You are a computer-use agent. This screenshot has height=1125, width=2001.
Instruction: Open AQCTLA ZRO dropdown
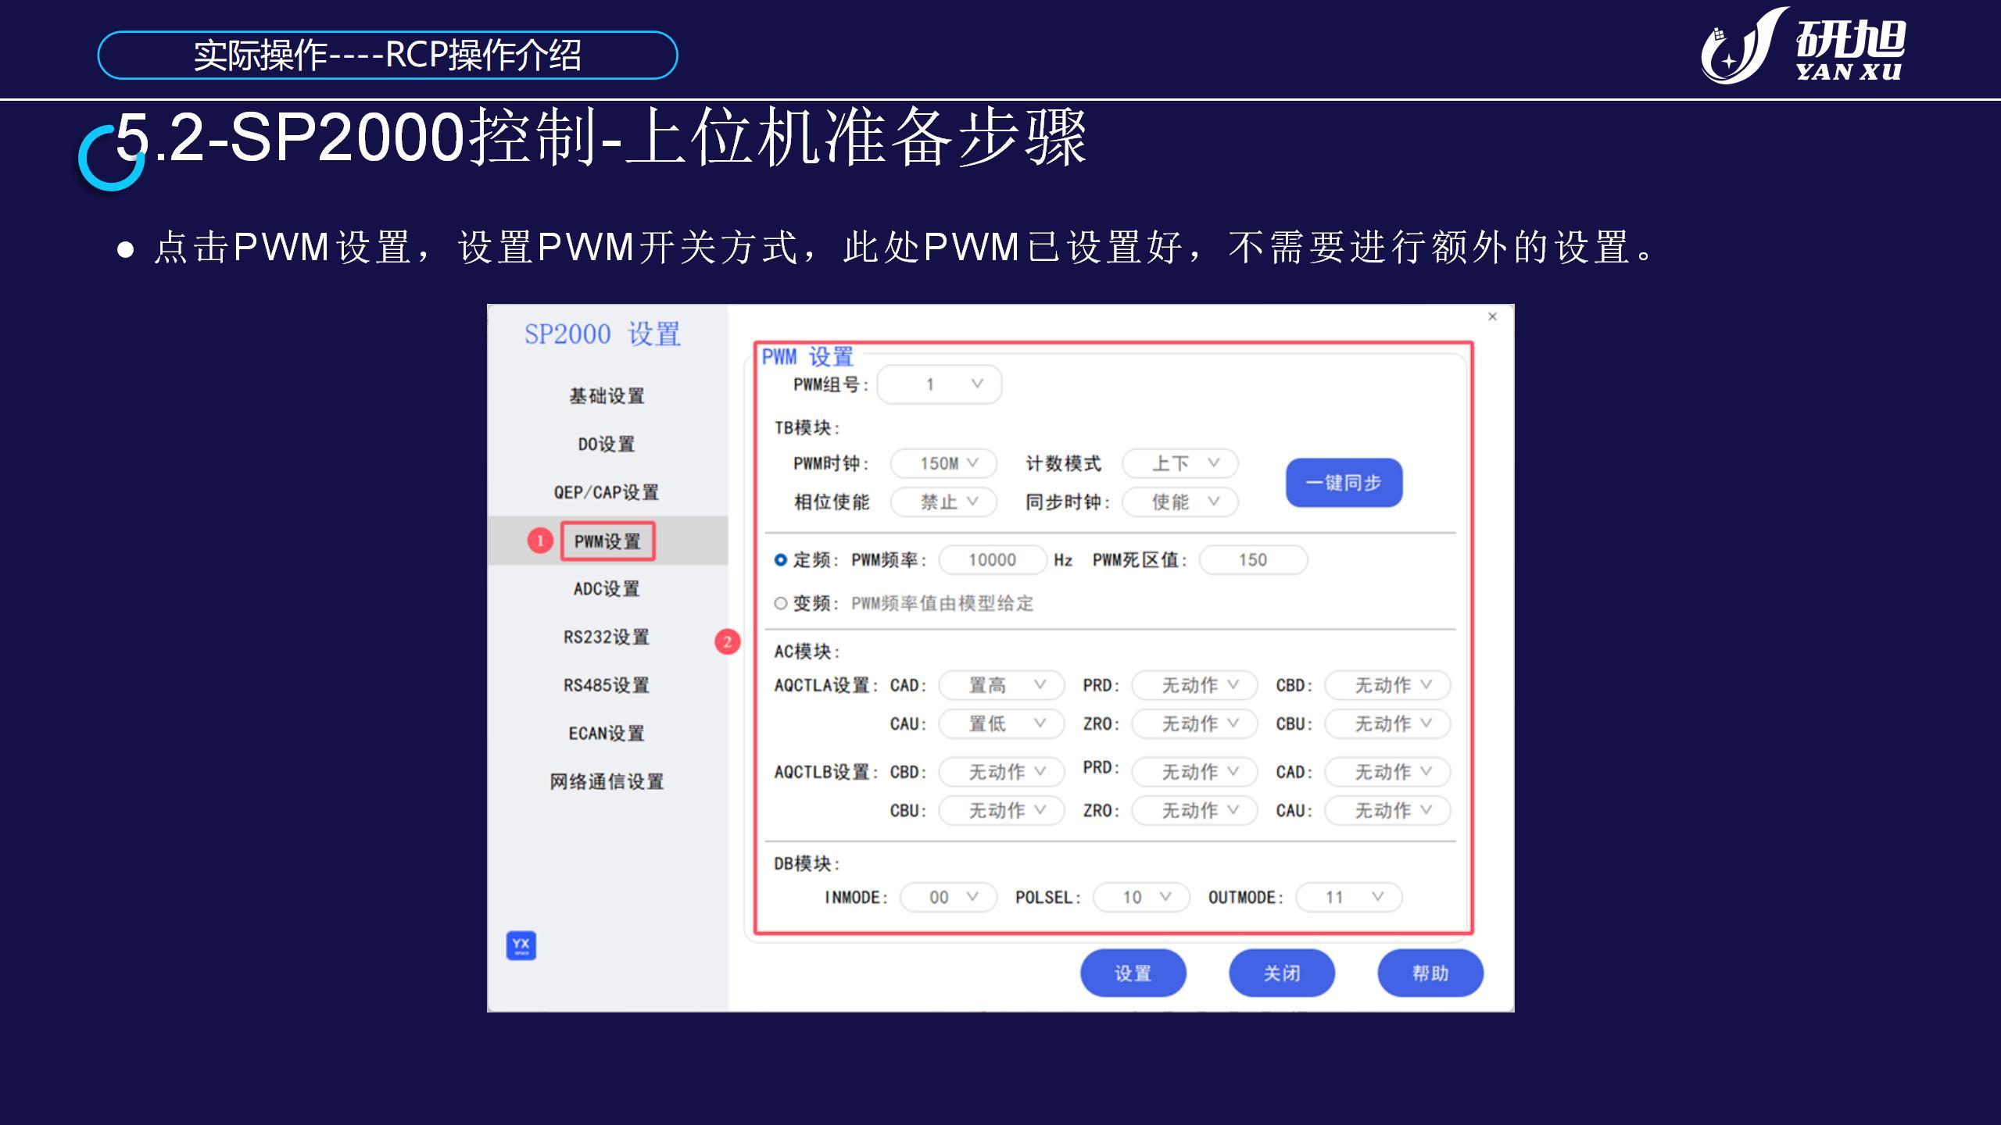1194,723
